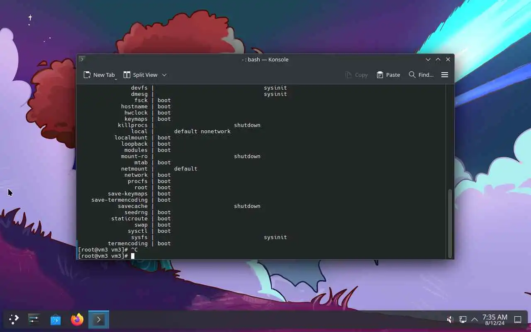The image size is (531, 332).
Task: Open a New Tab in Konsole
Action: pyautogui.click(x=99, y=75)
